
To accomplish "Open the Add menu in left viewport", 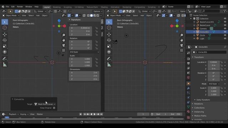I will pos(38,16).
